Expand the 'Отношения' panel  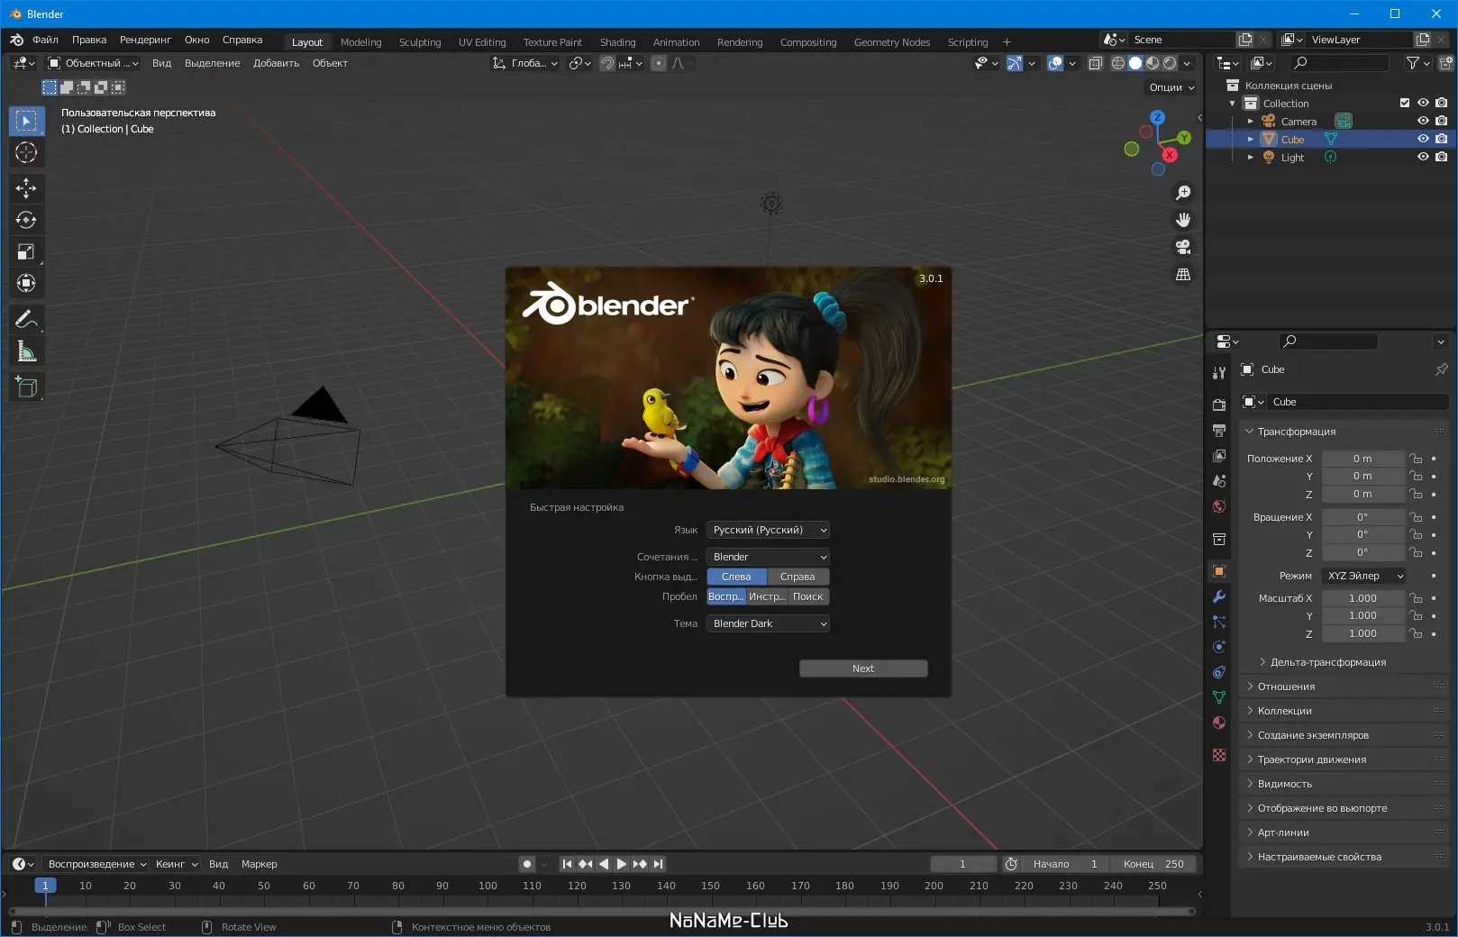[1286, 687]
